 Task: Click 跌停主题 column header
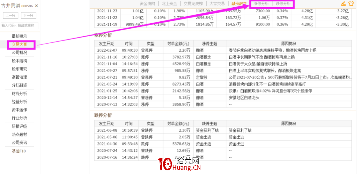click(210, 123)
